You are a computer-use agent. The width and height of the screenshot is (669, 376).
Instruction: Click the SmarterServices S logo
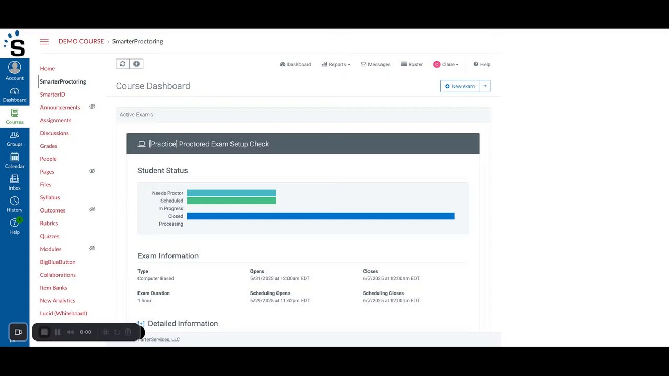tap(15, 44)
